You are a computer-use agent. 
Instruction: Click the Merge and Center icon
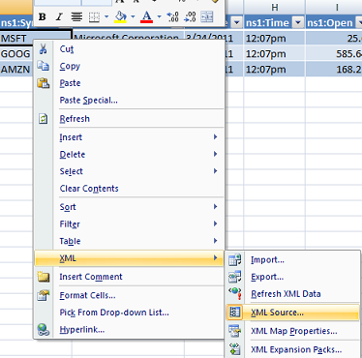pos(207,16)
